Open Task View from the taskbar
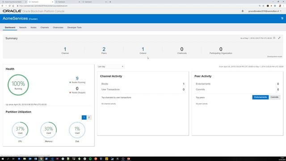This screenshot has height=161, width=286. pyautogui.click(x=13, y=159)
